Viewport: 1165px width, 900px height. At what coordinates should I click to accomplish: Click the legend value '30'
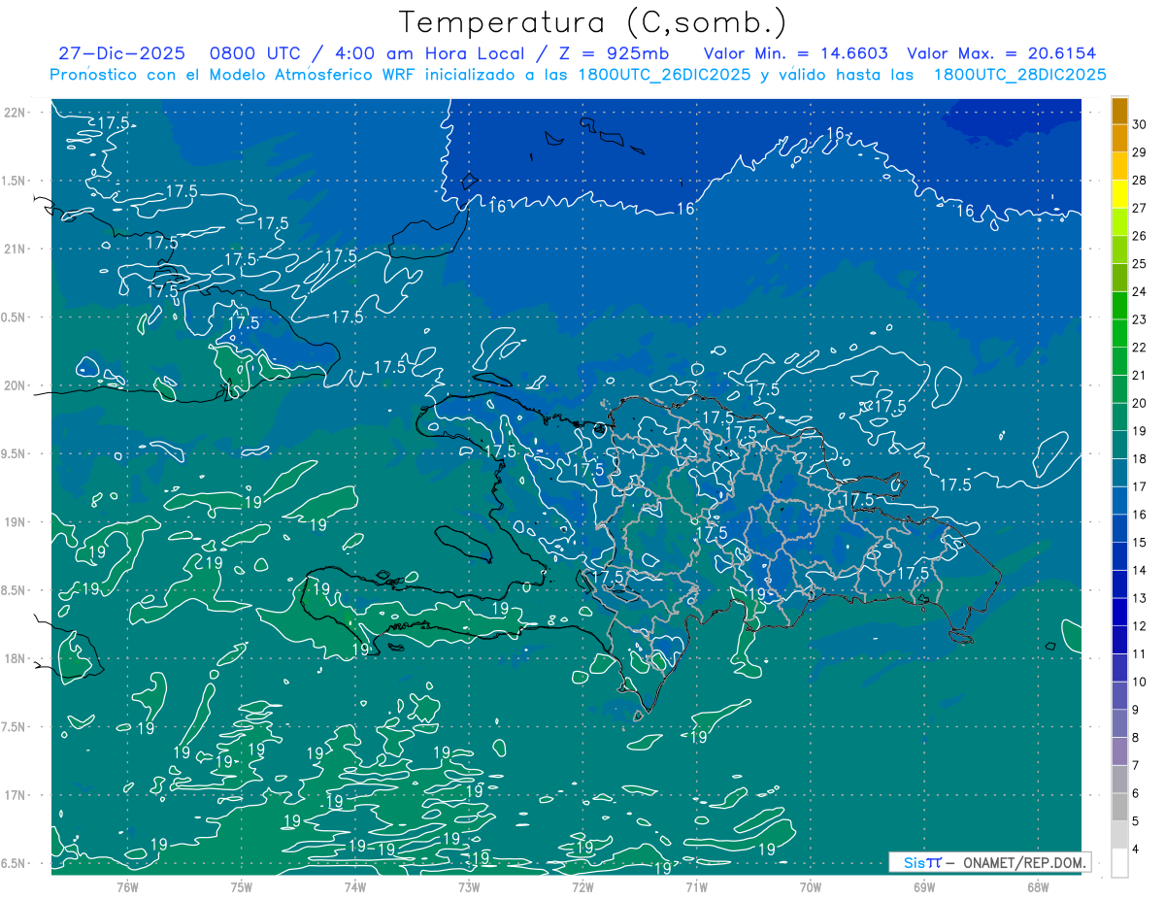point(1140,124)
